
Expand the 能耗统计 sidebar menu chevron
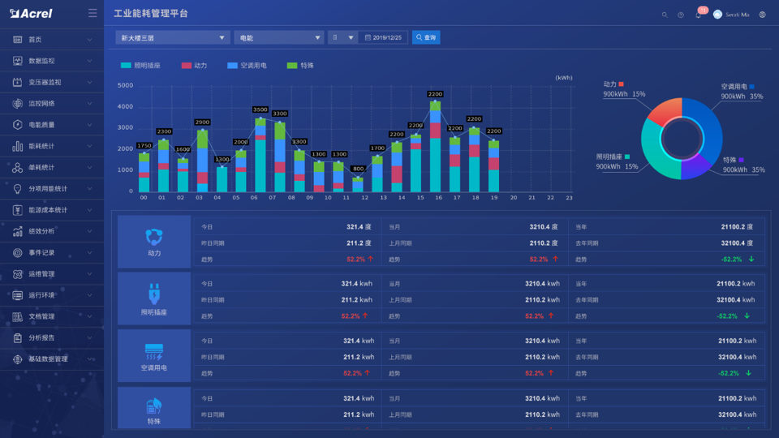pyautogui.click(x=89, y=146)
